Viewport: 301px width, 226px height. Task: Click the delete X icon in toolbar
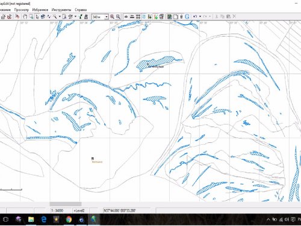pos(234,16)
